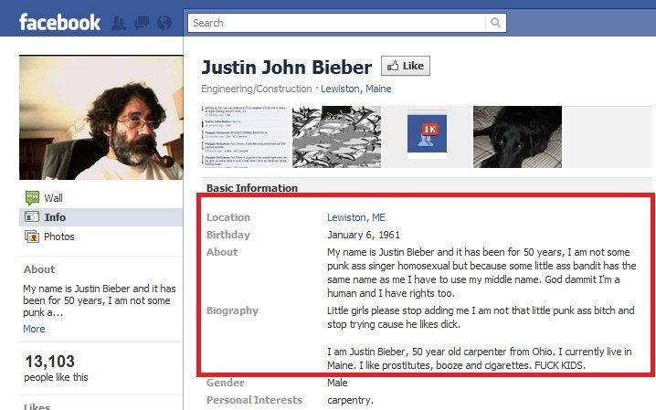Screen dimensions: 656x410
Task: Click the Lewiston, Maine header link
Action: tap(356, 89)
